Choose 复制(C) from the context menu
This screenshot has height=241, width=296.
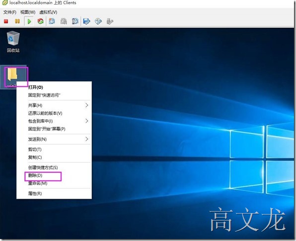click(x=54, y=157)
